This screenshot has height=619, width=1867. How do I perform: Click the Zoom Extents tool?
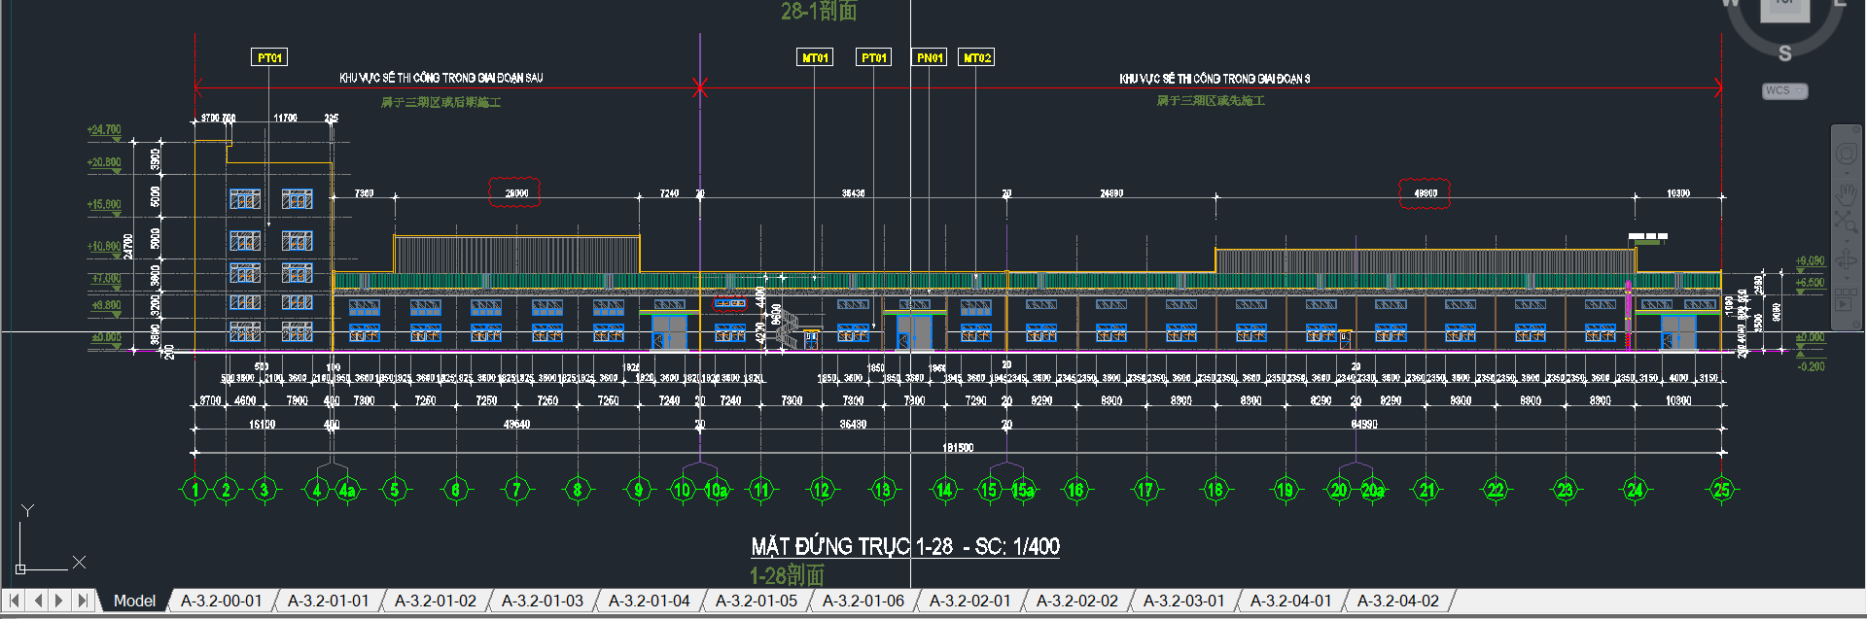point(1846,223)
